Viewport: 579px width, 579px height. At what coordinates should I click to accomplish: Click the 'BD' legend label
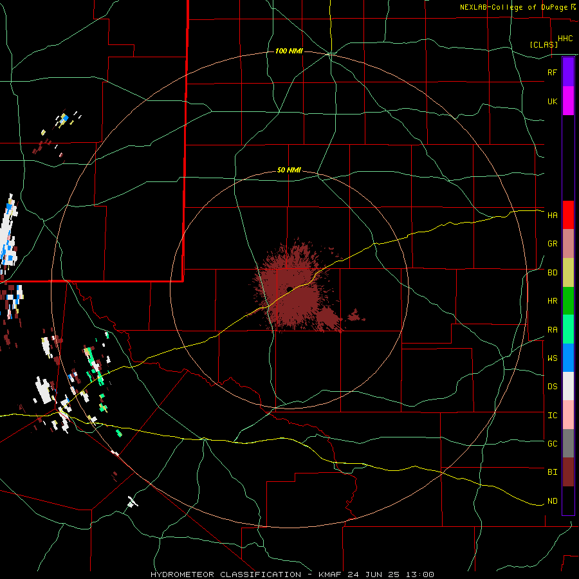[x=552, y=273]
